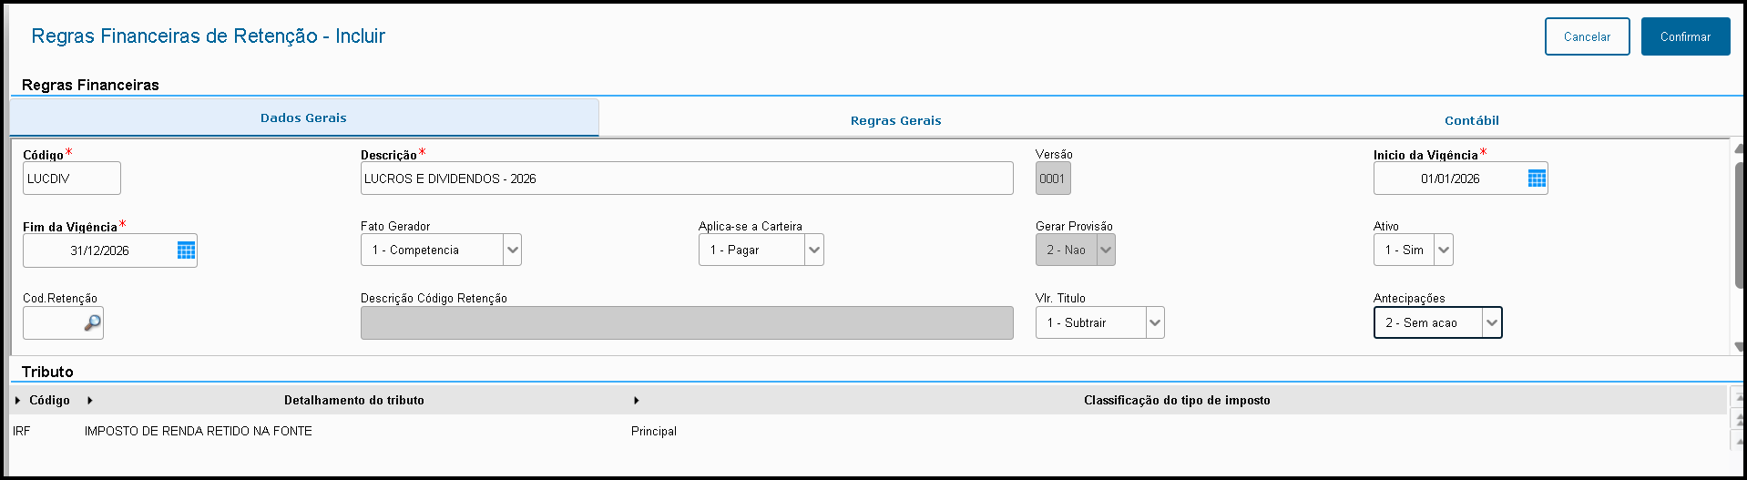The height and width of the screenshot is (480, 1747).
Task: Click the Cancelar button
Action: (1587, 36)
